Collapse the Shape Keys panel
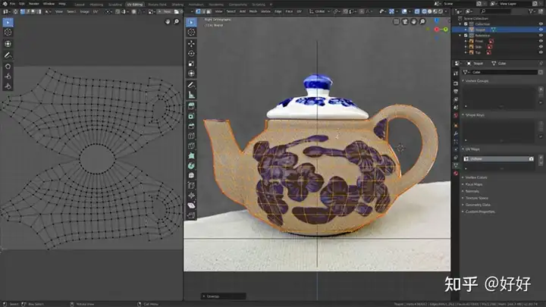This screenshot has height=307, width=546. tap(475, 115)
